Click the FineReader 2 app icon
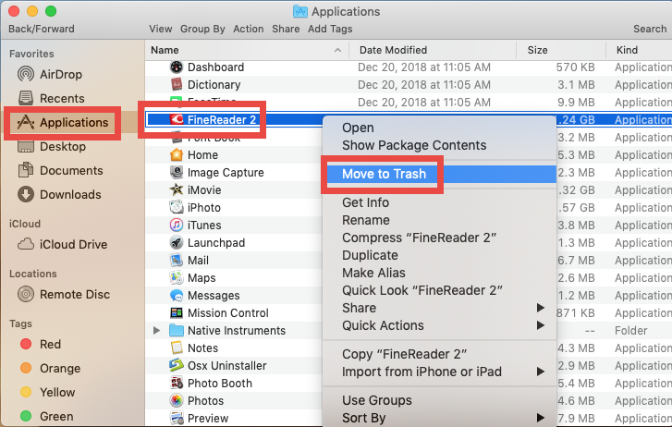This screenshot has width=672, height=427. [x=177, y=119]
